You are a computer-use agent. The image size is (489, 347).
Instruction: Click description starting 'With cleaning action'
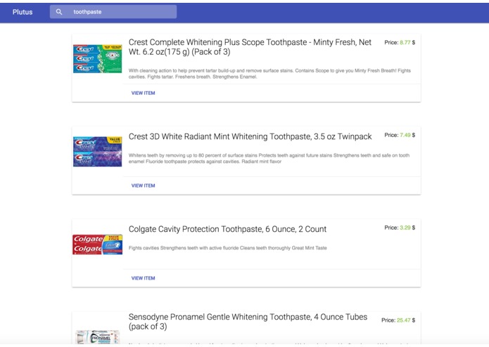pos(269,74)
